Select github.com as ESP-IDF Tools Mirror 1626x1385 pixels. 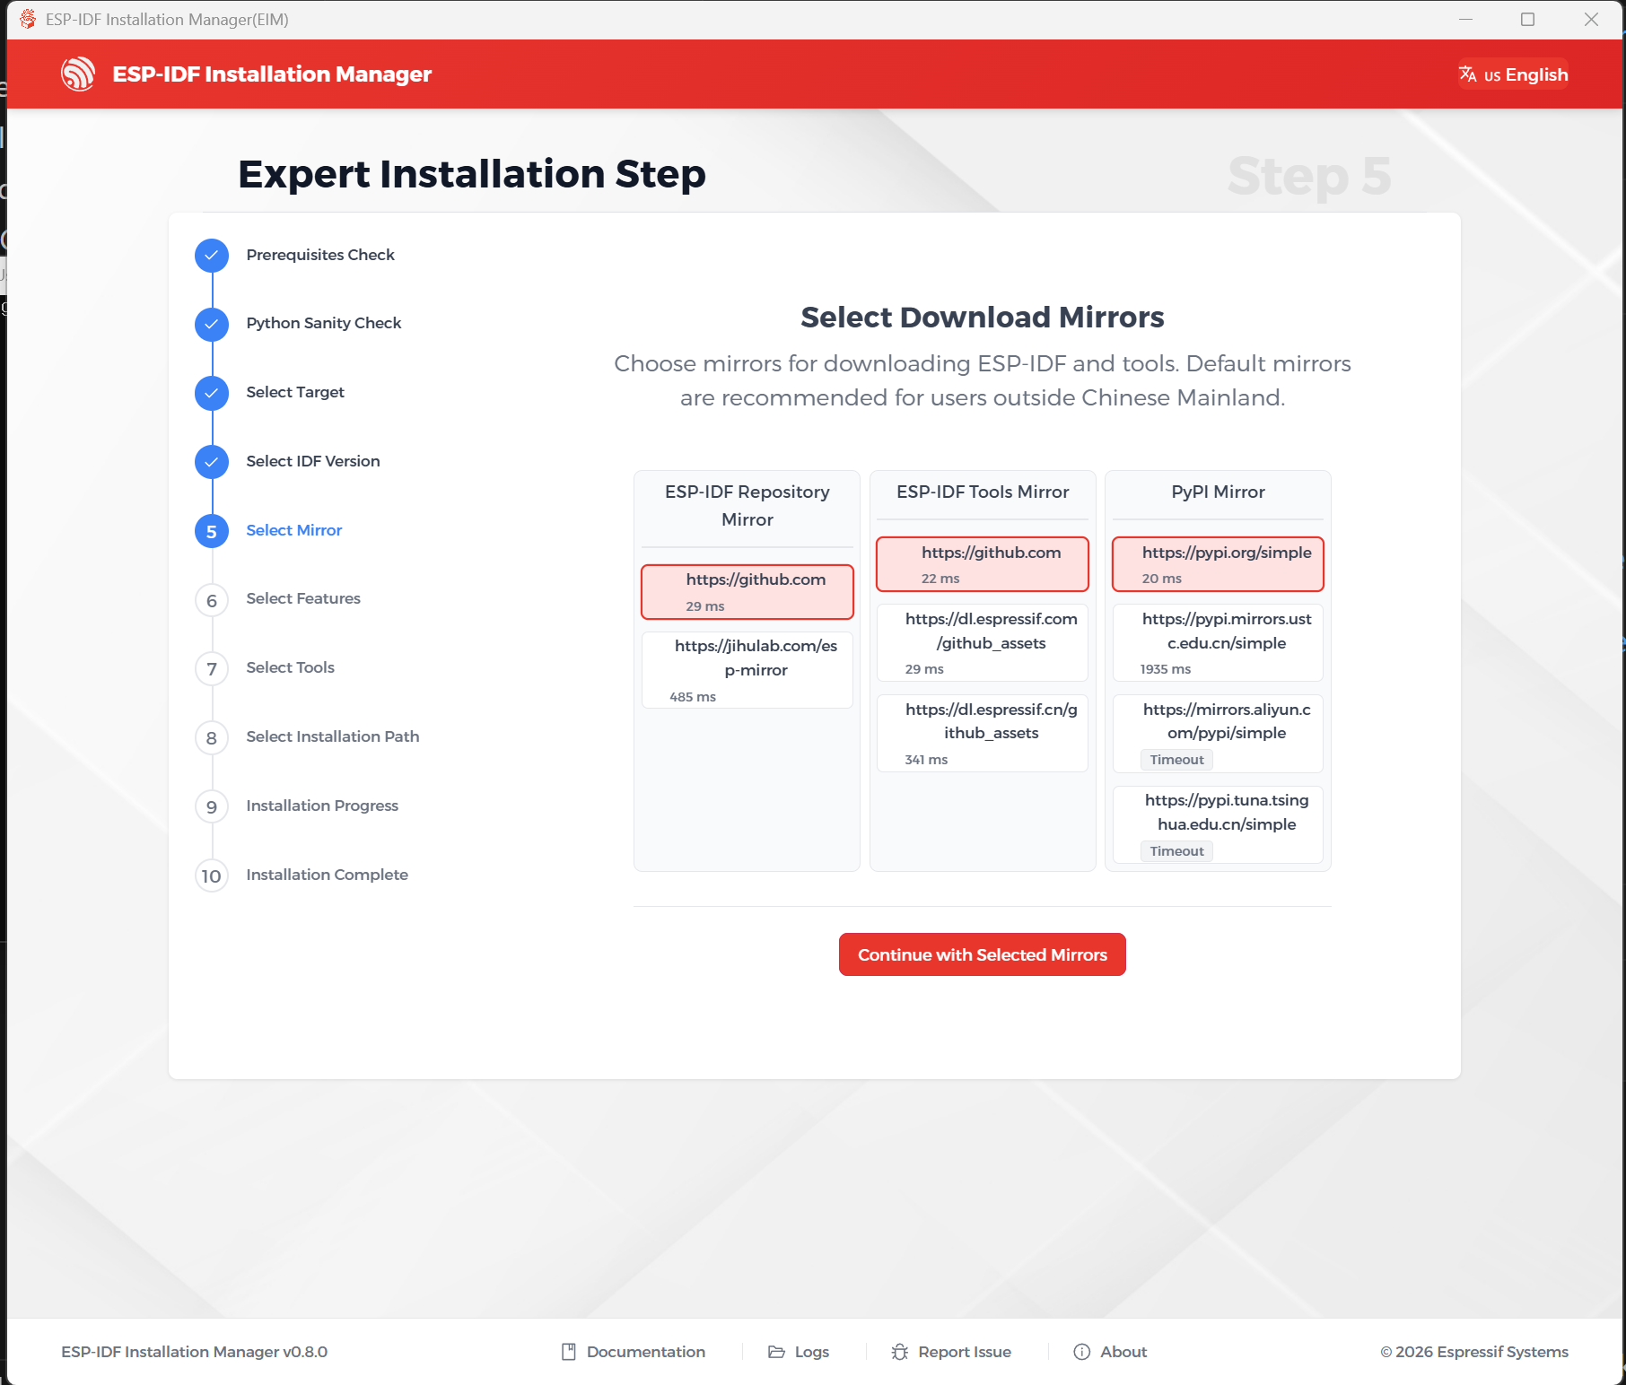[x=983, y=564]
